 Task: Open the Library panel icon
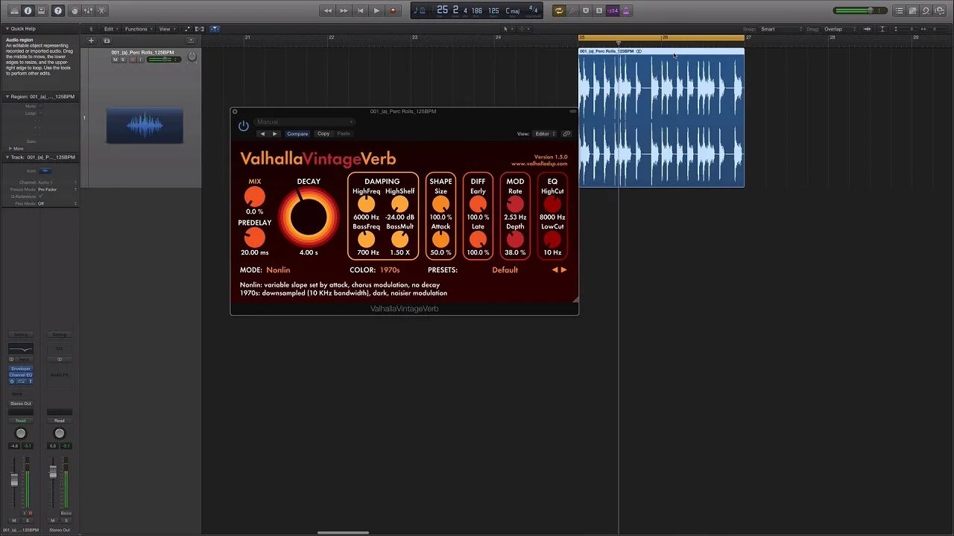pyautogui.click(x=14, y=10)
